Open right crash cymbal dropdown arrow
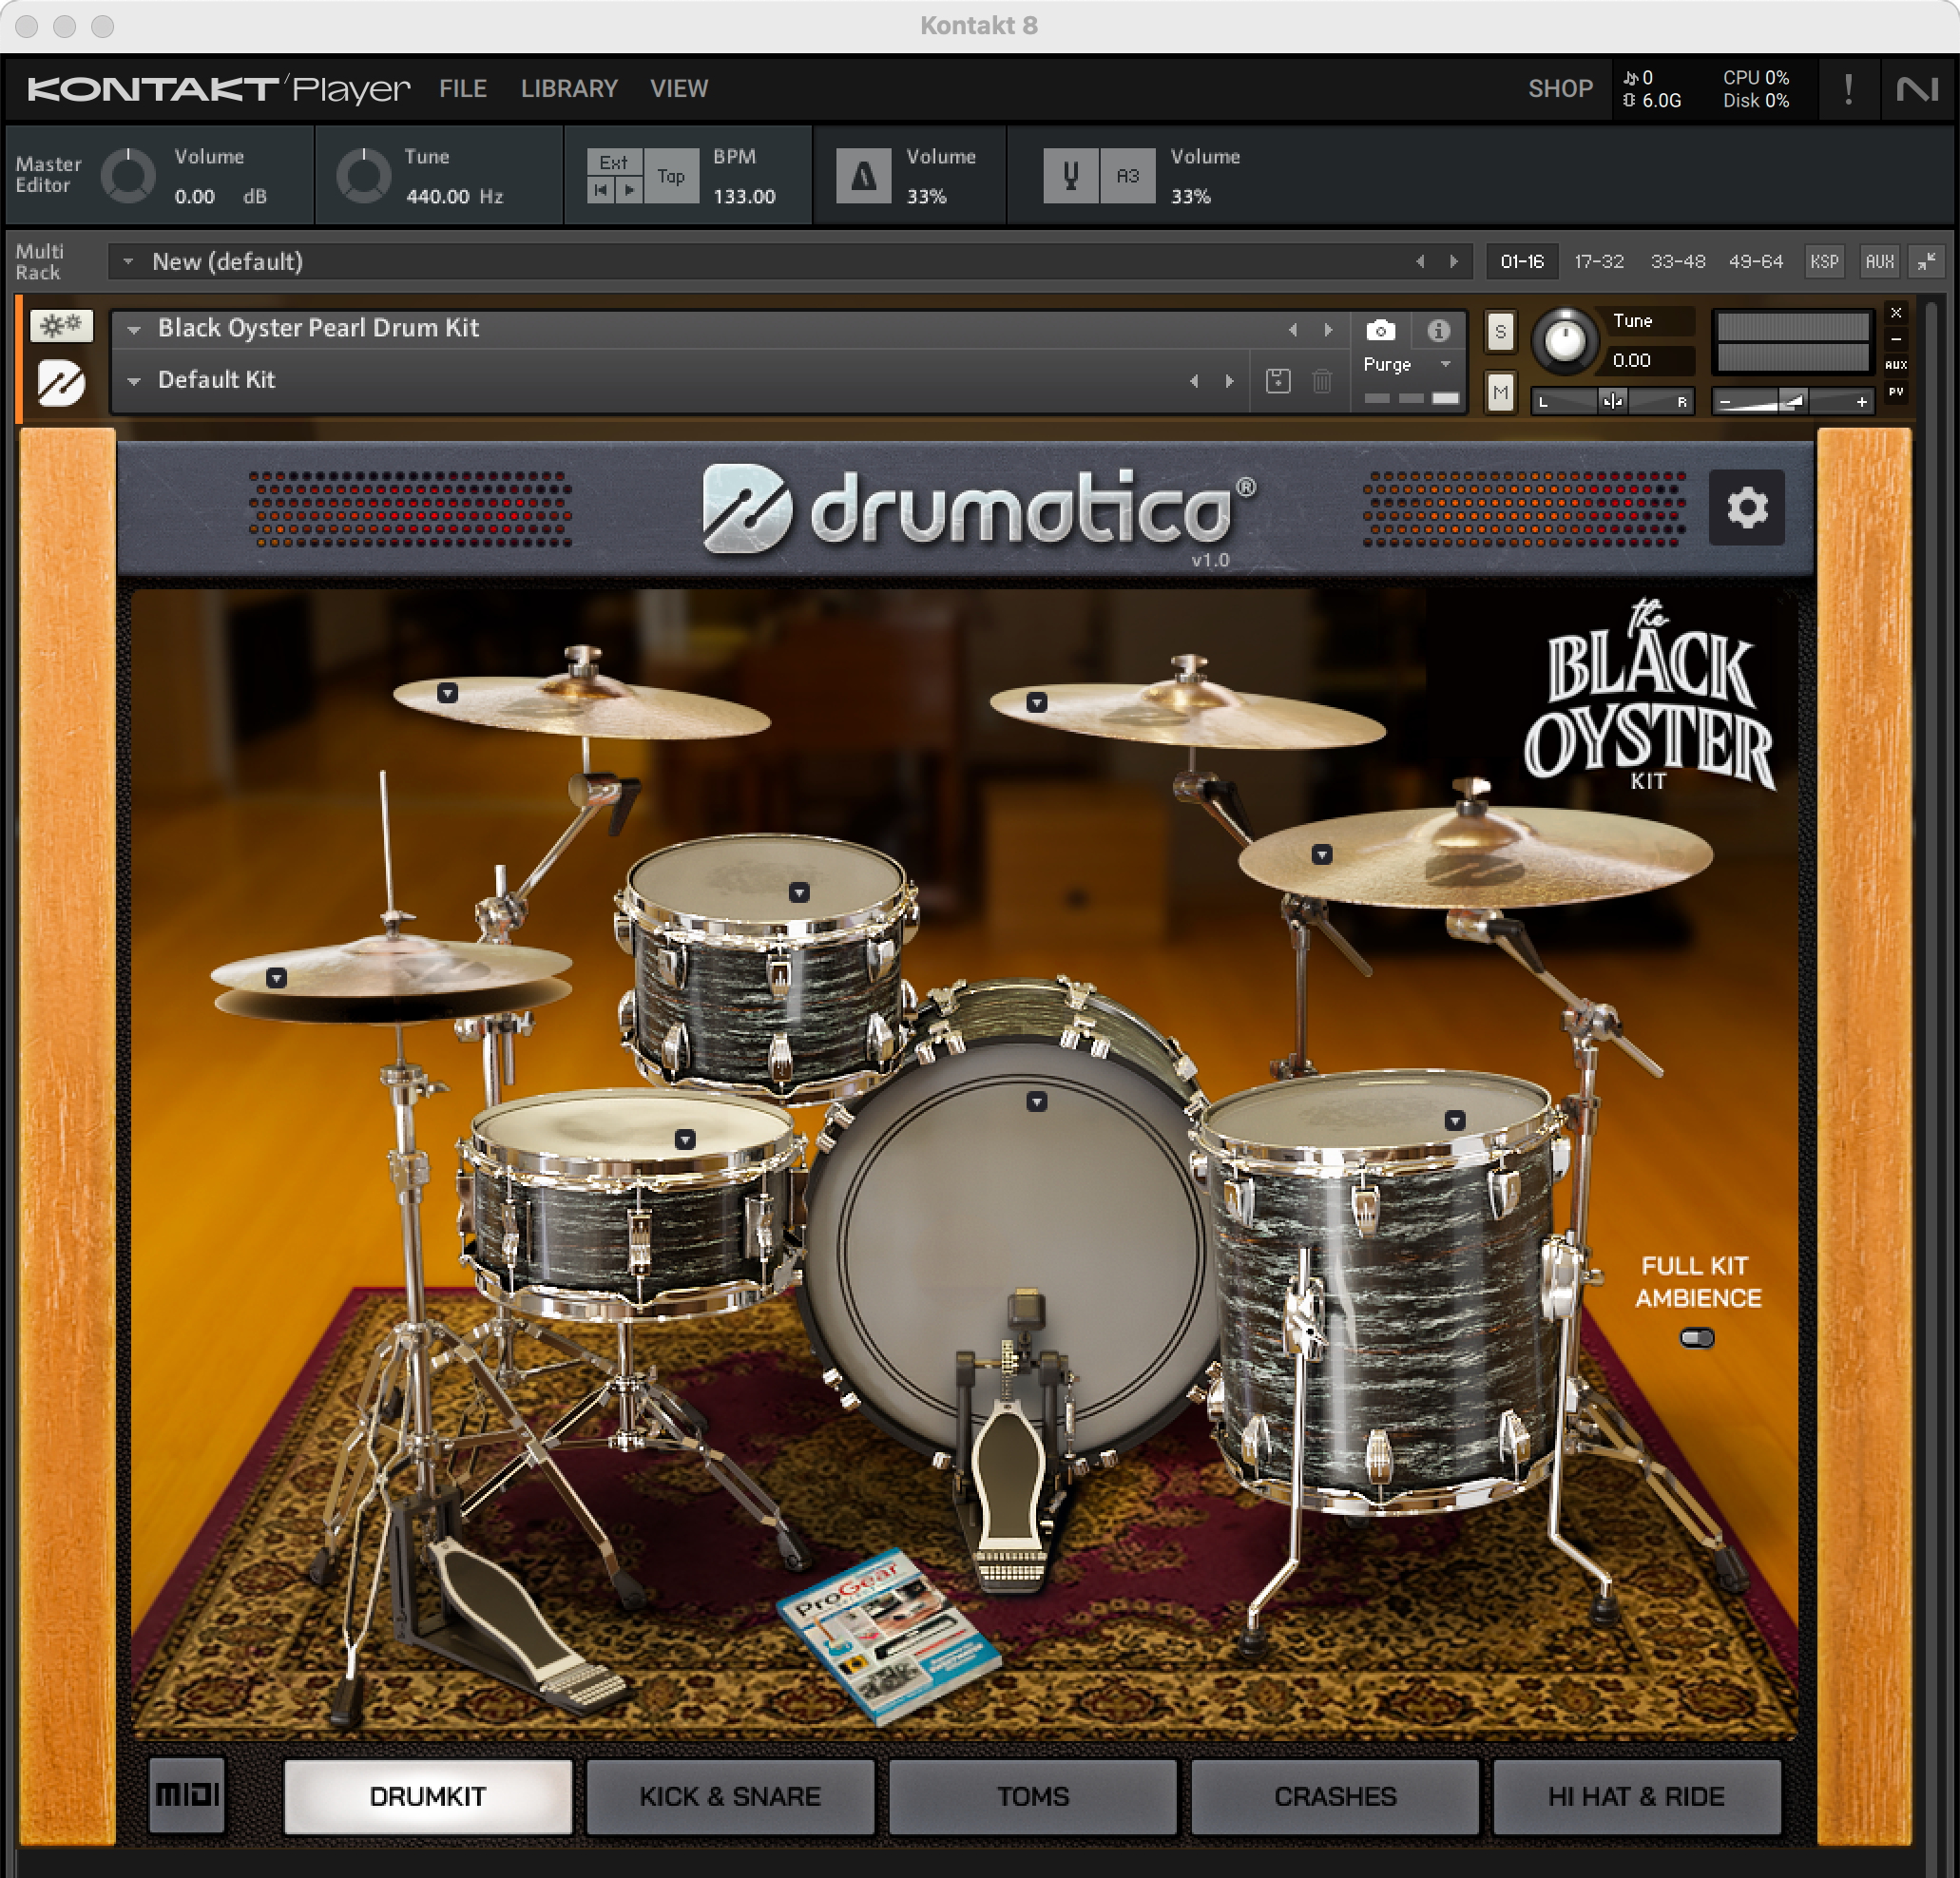Image resolution: width=1960 pixels, height=1878 pixels. coord(1037,703)
